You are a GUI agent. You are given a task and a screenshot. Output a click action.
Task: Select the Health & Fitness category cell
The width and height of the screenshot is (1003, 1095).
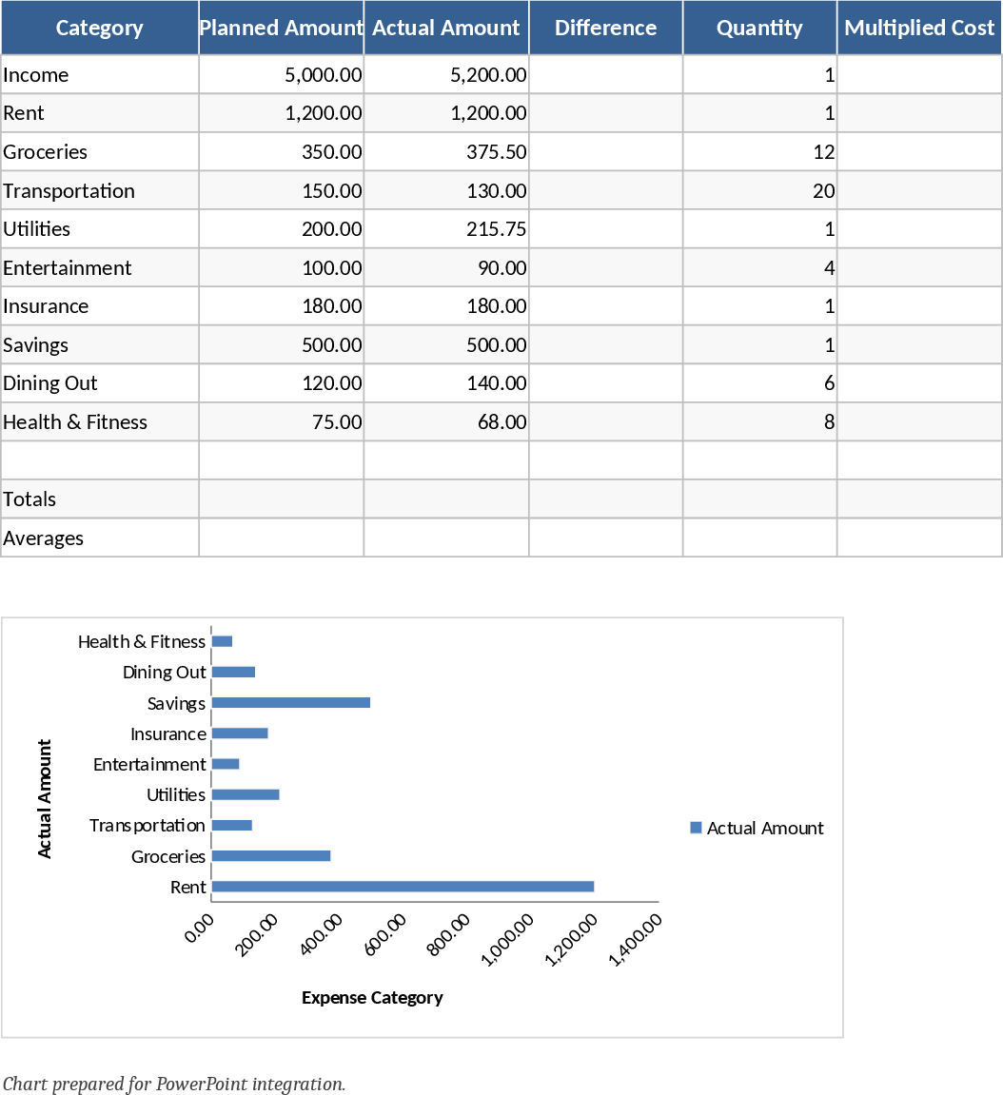99,421
